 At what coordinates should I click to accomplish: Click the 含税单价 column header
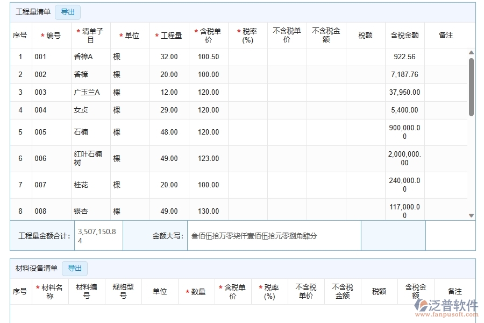pos(208,35)
